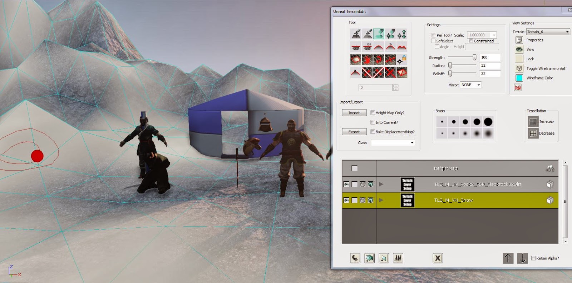Click the Tessellation Decrease grid icon
The height and width of the screenshot is (283, 572).
click(533, 133)
